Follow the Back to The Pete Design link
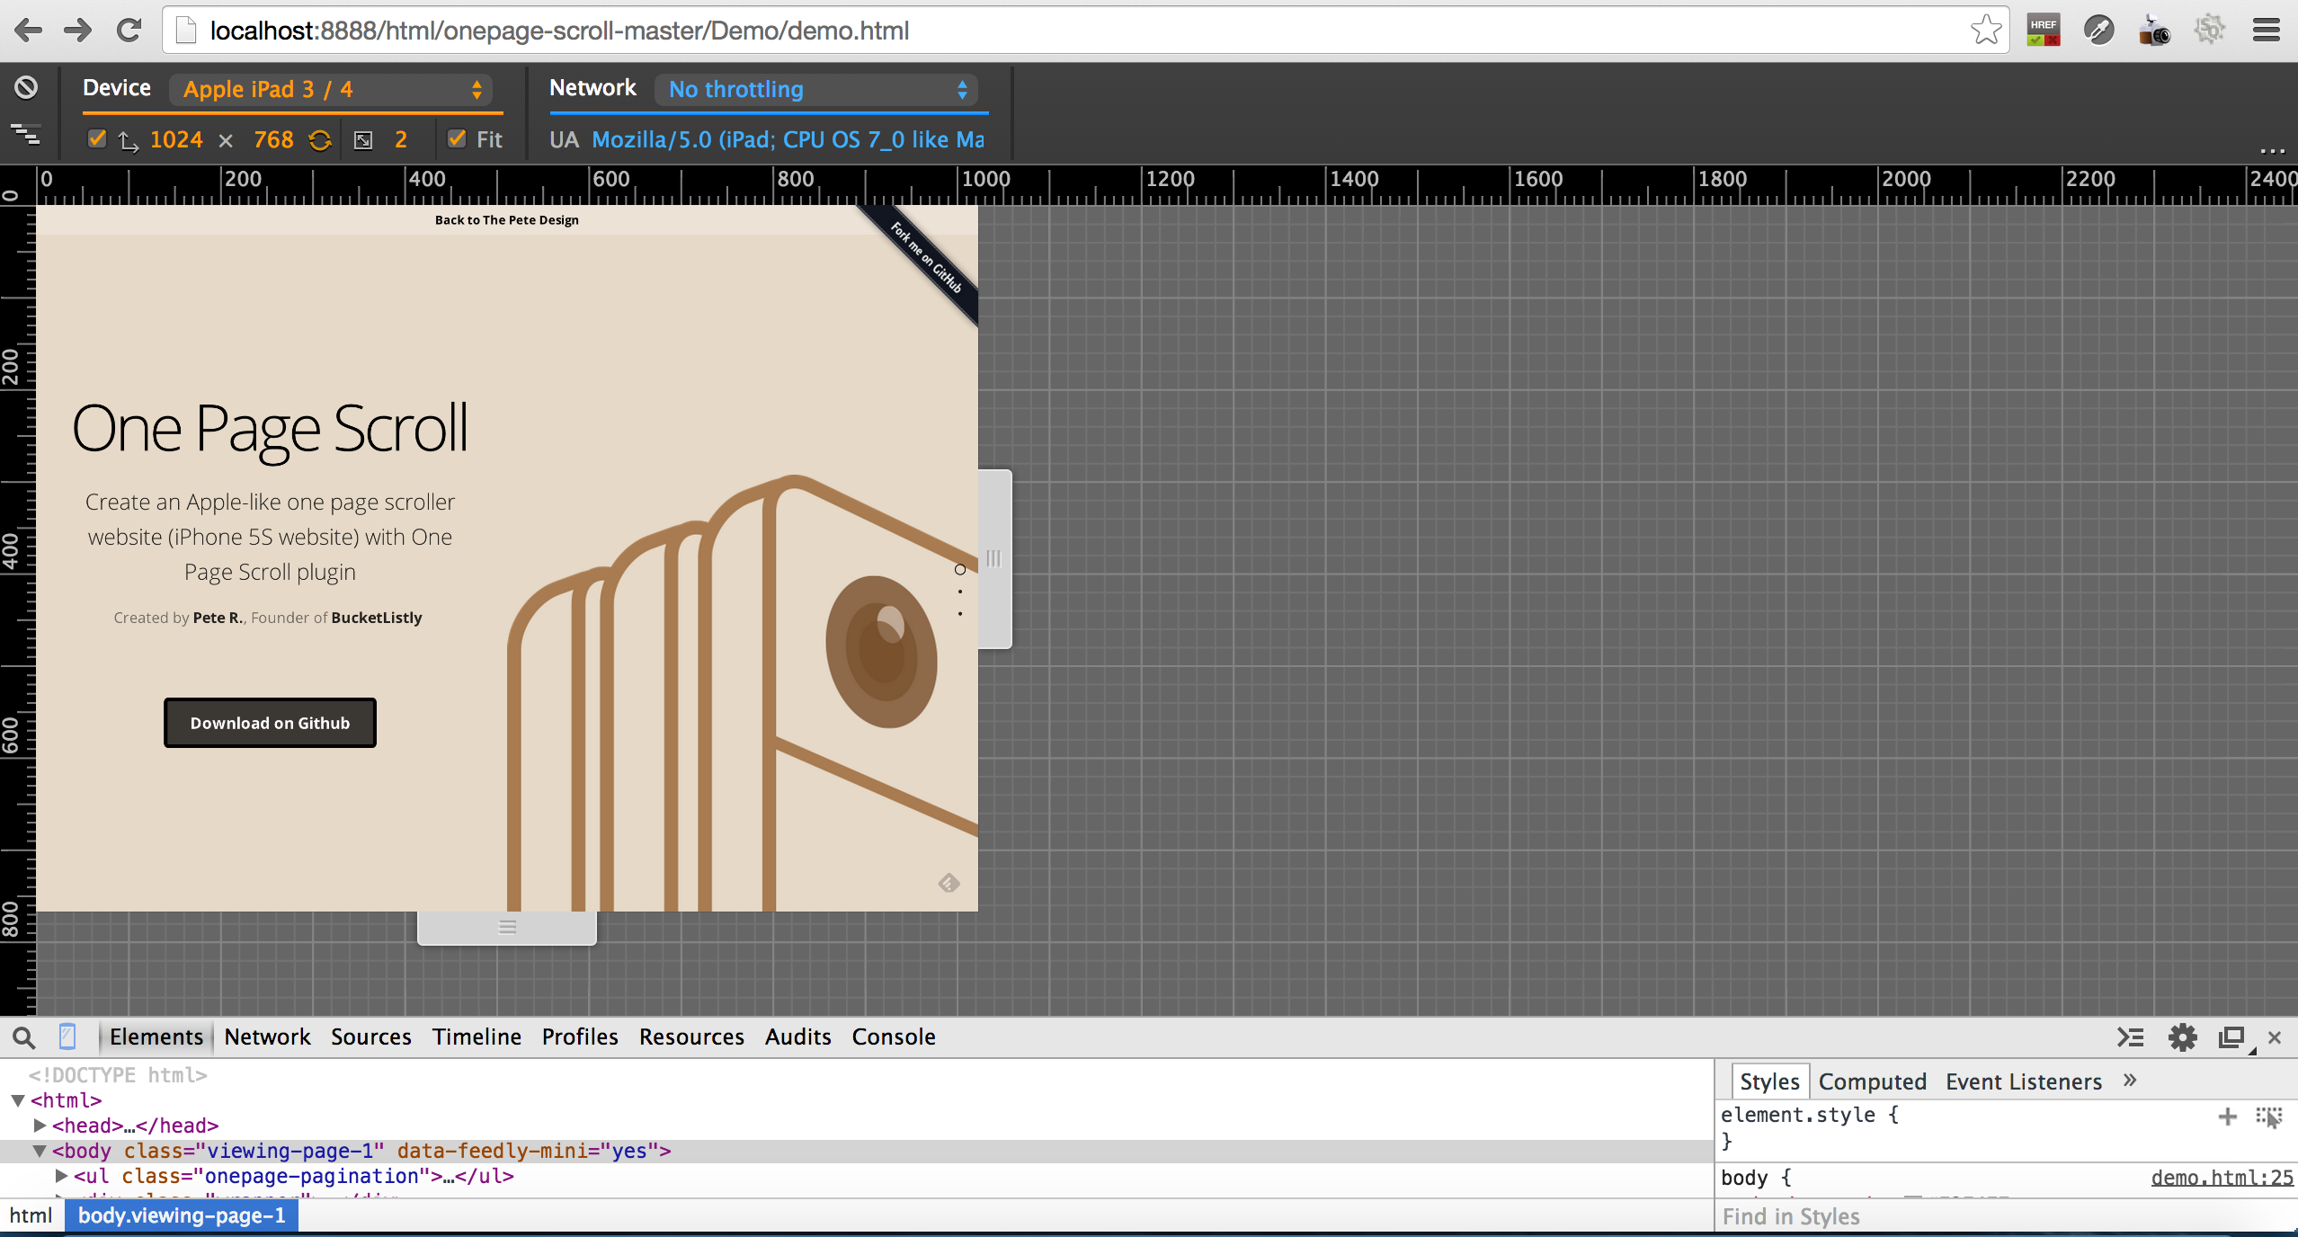The height and width of the screenshot is (1237, 2298). 507,220
